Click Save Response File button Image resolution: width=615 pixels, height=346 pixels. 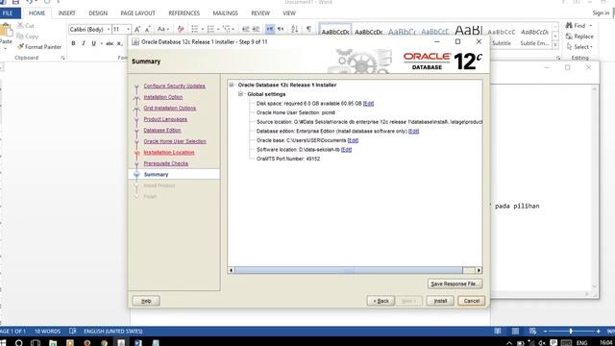pyautogui.click(x=455, y=284)
